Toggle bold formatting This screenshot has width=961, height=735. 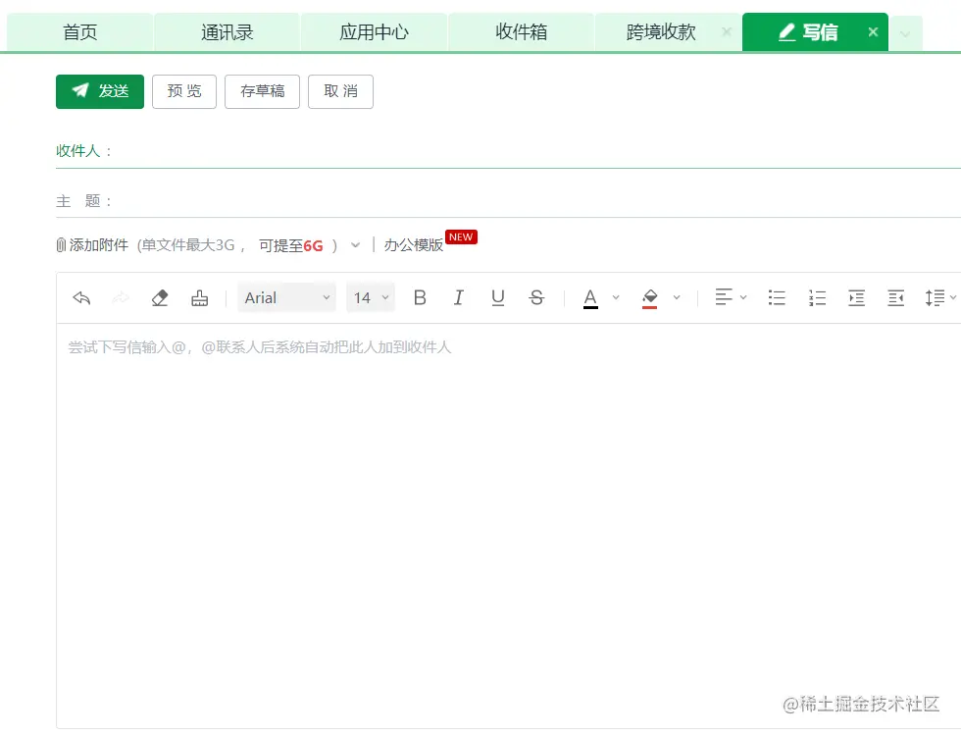tap(420, 297)
